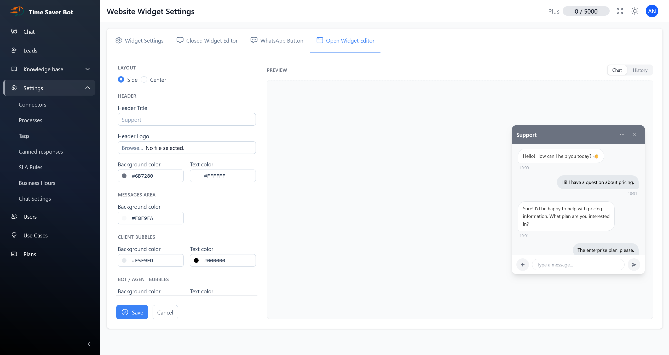Switch preview to History view
669x355 pixels.
[640, 70]
